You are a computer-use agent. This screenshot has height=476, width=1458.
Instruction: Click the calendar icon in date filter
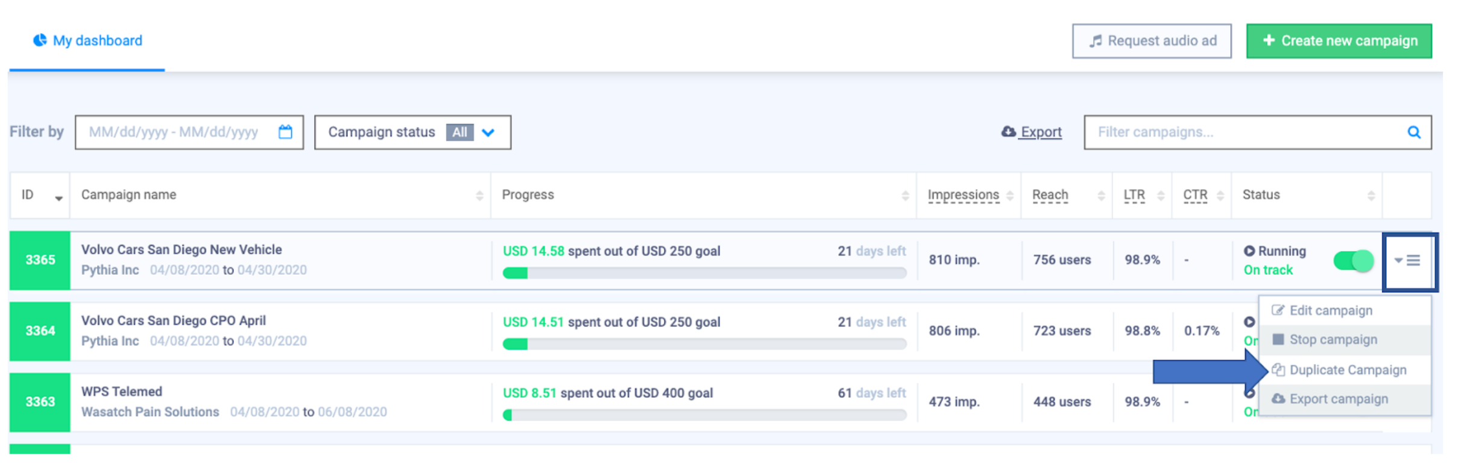click(285, 132)
